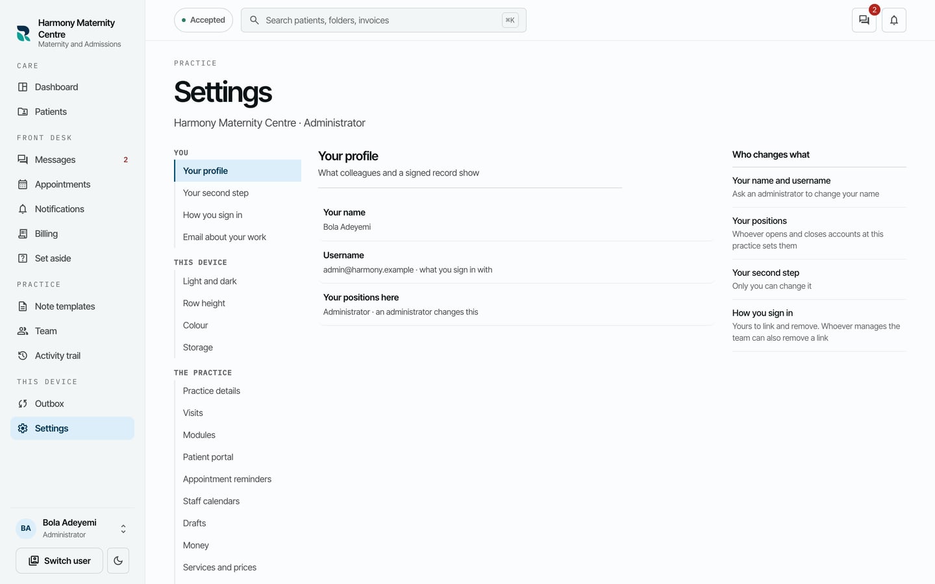The height and width of the screenshot is (584, 935).
Task: Open messages from top-right chat icon
Action: [864, 20]
